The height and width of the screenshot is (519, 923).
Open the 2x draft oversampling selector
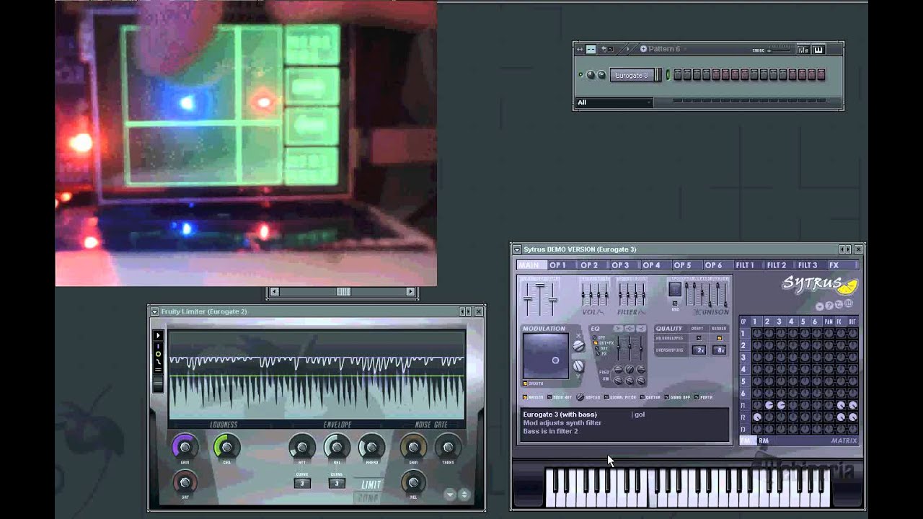(699, 350)
